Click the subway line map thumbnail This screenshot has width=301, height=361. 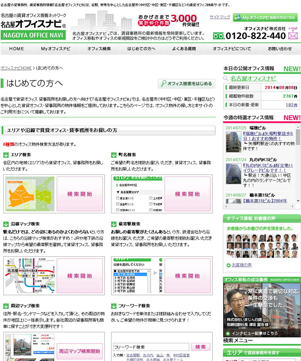tap(30, 276)
